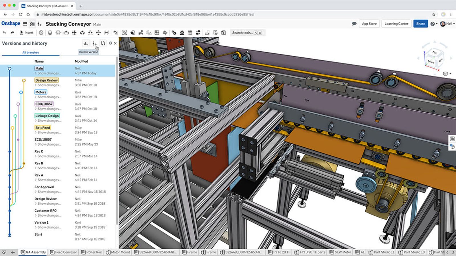The width and height of the screenshot is (456, 256).
Task: Click the Onshape hamburger menu icon
Action: (x=26, y=24)
